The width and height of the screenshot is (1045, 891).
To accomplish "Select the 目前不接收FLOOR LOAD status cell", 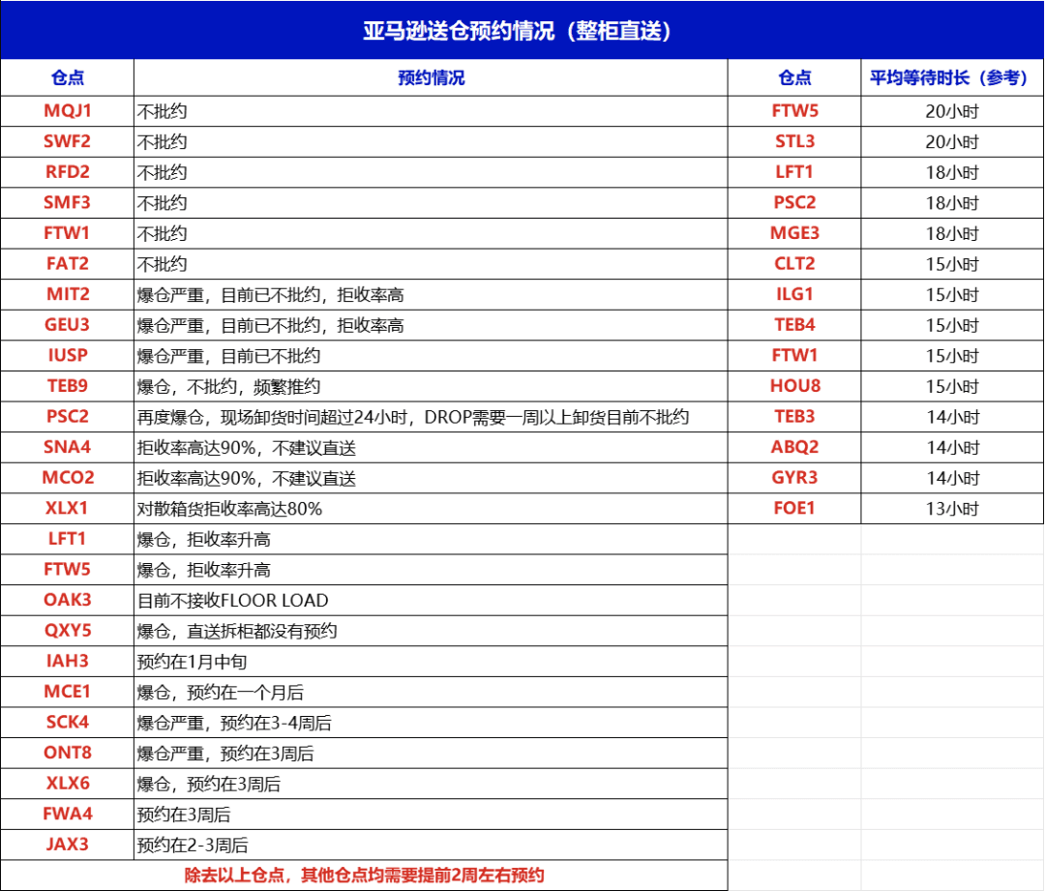I will coord(431,600).
